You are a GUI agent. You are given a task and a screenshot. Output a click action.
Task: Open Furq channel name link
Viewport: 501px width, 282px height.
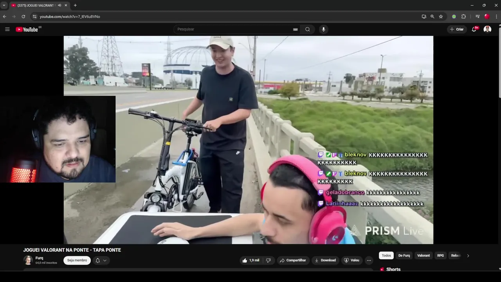(x=39, y=258)
